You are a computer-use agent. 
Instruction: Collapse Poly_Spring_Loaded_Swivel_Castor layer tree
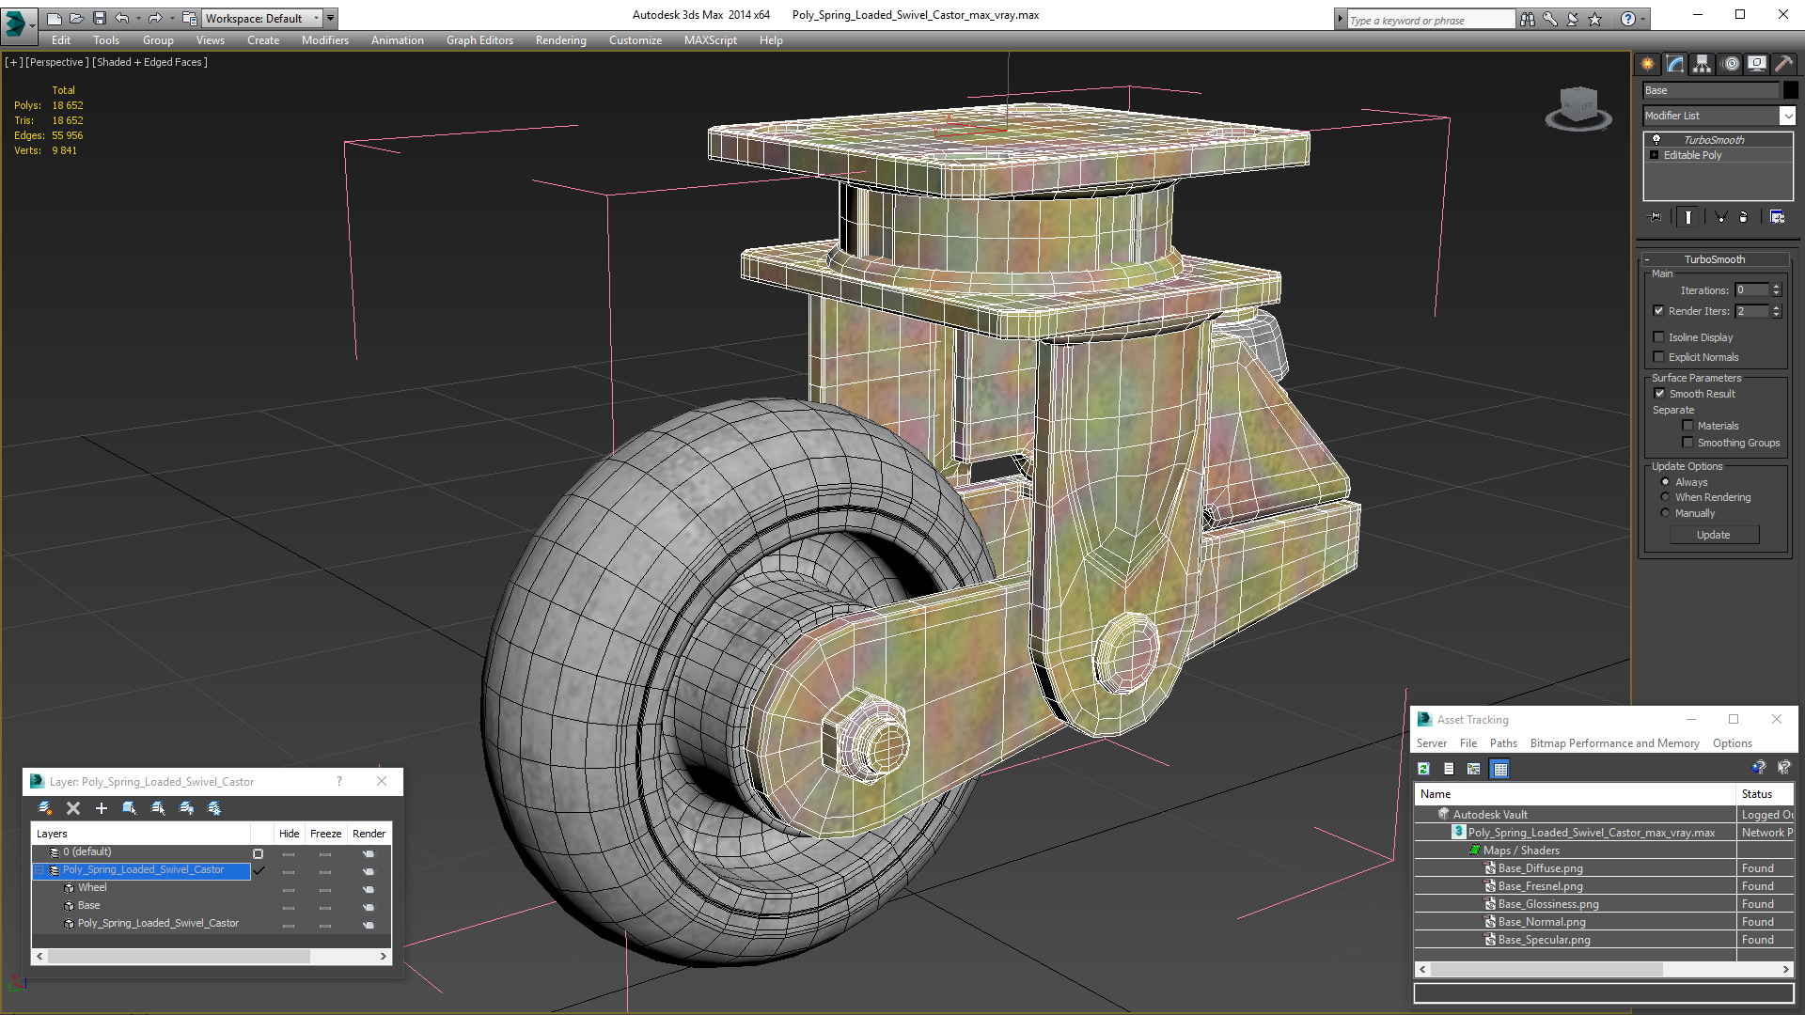coord(39,871)
